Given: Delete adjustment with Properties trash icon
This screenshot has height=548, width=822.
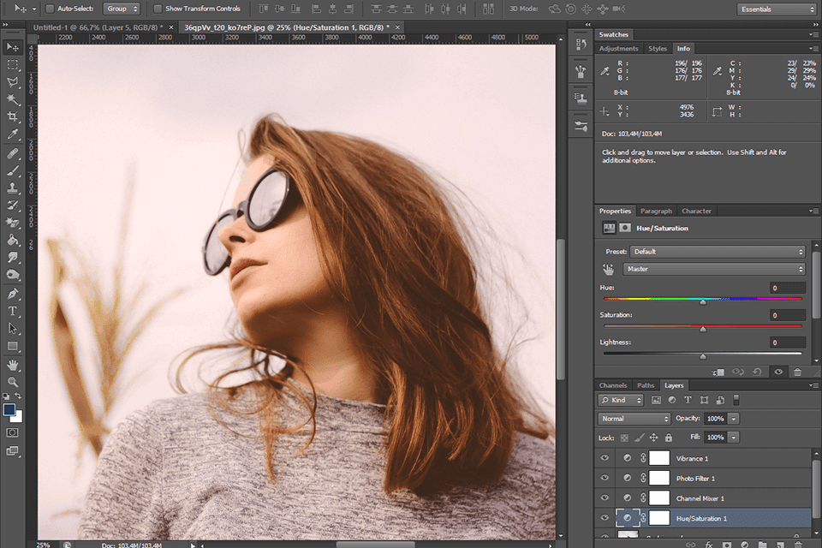Looking at the screenshot, I should [x=797, y=372].
